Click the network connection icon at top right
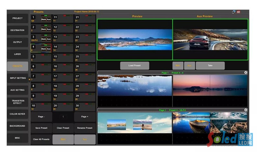257x152 pixels. 234,12
